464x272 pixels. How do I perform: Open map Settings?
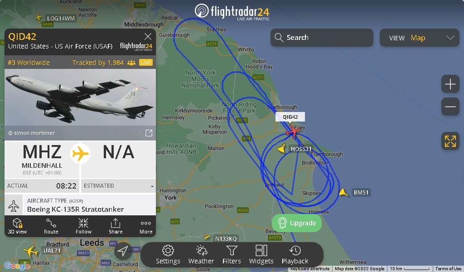click(168, 254)
